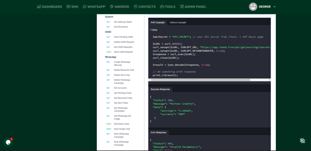Click the translate language icon
311x151 pixels.
302,141
